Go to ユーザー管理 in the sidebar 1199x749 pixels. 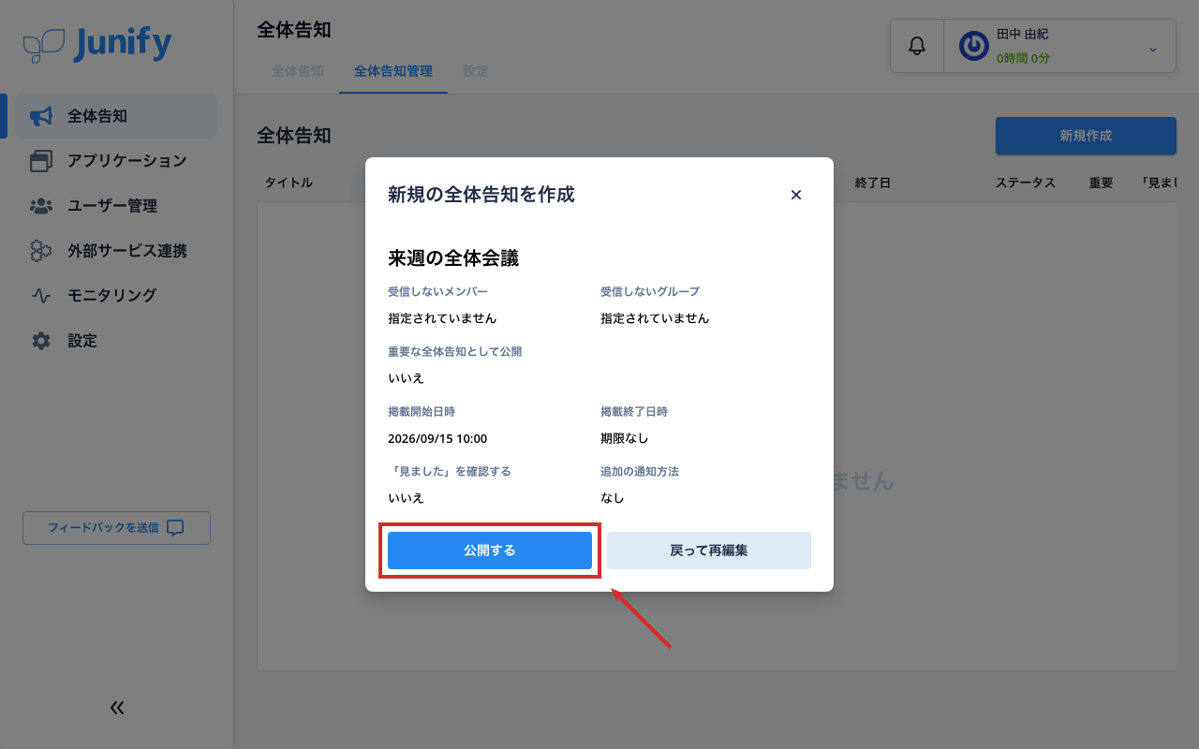116,206
